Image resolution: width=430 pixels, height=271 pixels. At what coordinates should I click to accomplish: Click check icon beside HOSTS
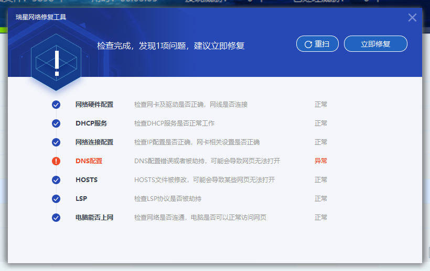56,180
